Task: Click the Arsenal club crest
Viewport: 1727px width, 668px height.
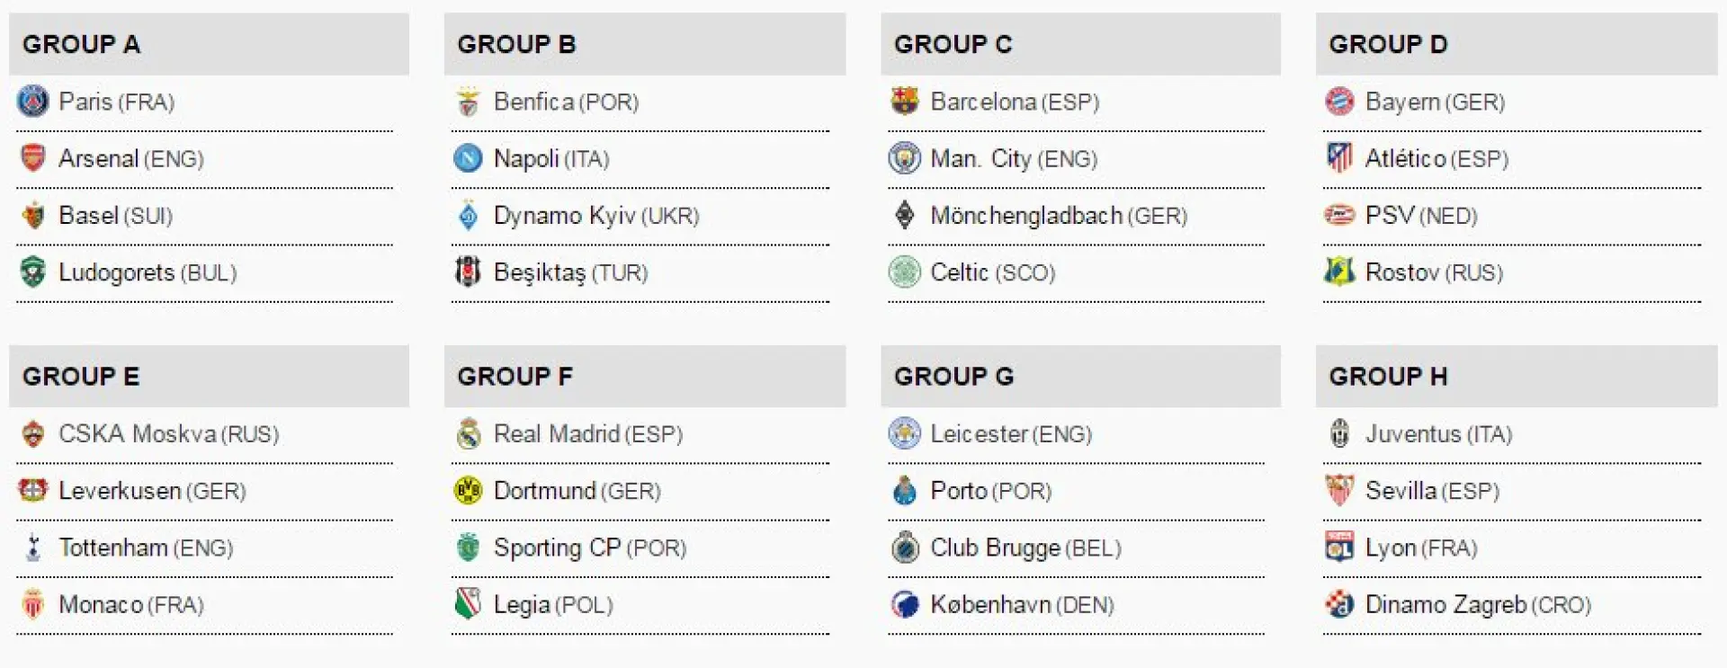Action: pos(33,158)
